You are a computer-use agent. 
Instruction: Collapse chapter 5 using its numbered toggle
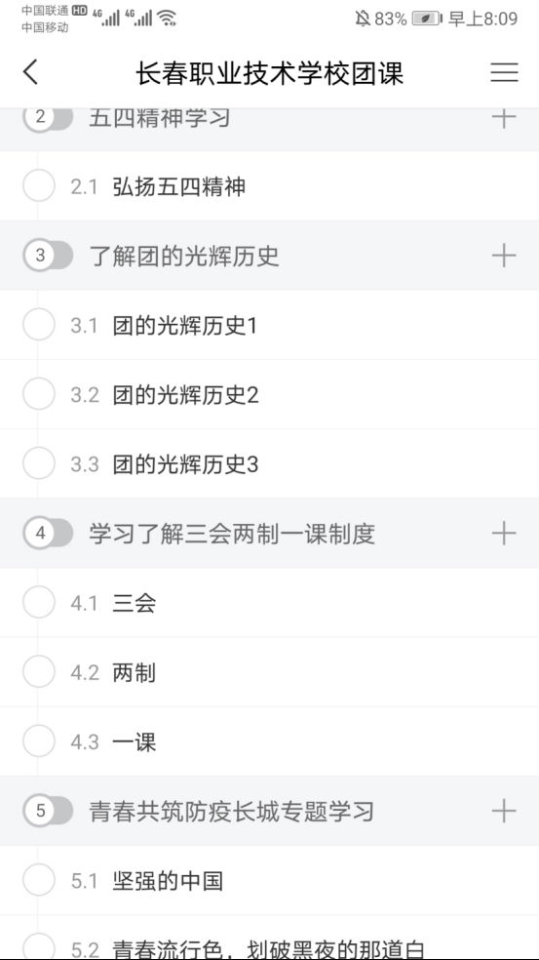pos(48,812)
